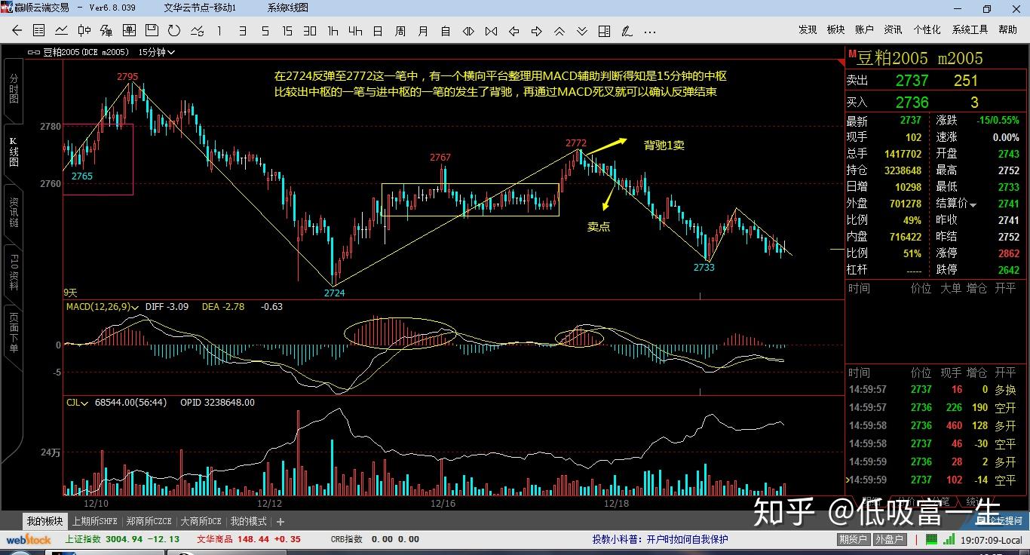Add a new tab with plus button
Viewport: 1030px width, 555px height.
point(280,522)
